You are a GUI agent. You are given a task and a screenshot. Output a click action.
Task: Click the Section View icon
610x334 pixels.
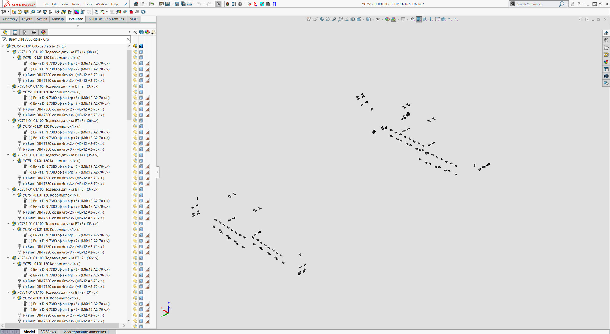[353, 19]
